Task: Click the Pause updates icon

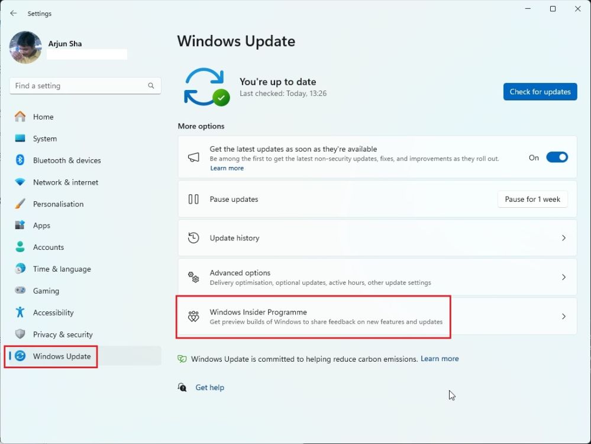Action: (193, 199)
